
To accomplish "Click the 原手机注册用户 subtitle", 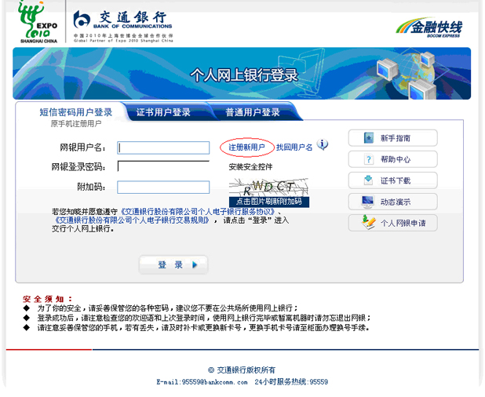I will (76, 124).
